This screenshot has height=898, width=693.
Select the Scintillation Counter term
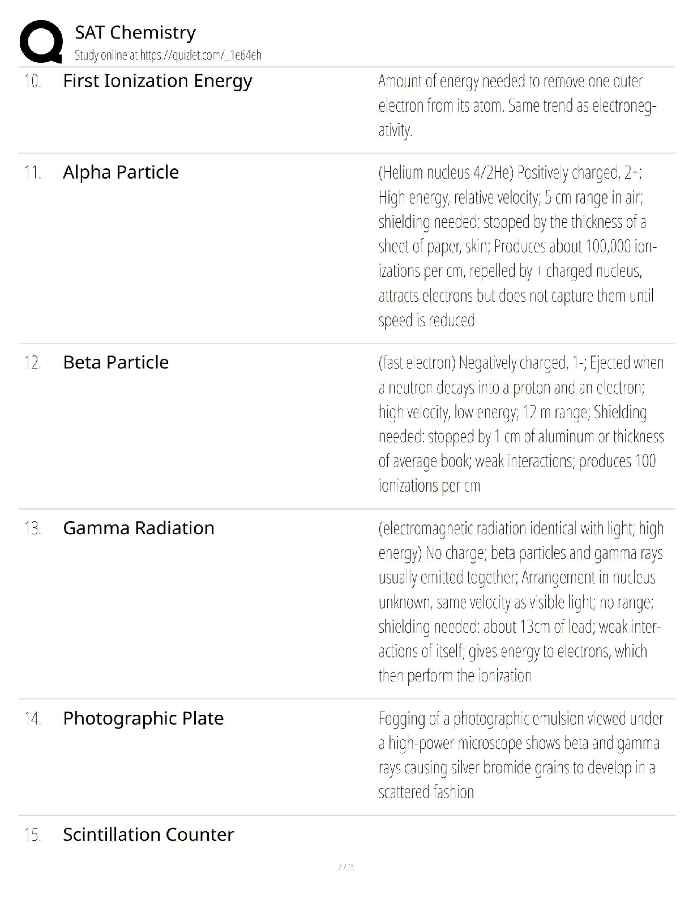click(148, 835)
